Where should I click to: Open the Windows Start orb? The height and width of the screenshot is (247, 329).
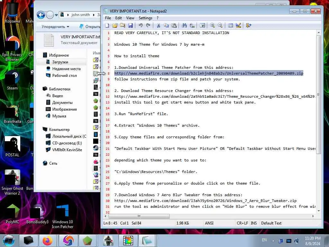pyautogui.click(x=9, y=241)
